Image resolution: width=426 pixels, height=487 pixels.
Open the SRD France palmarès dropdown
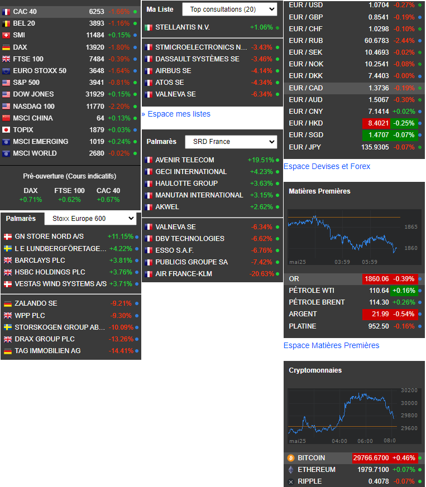pyautogui.click(x=231, y=142)
